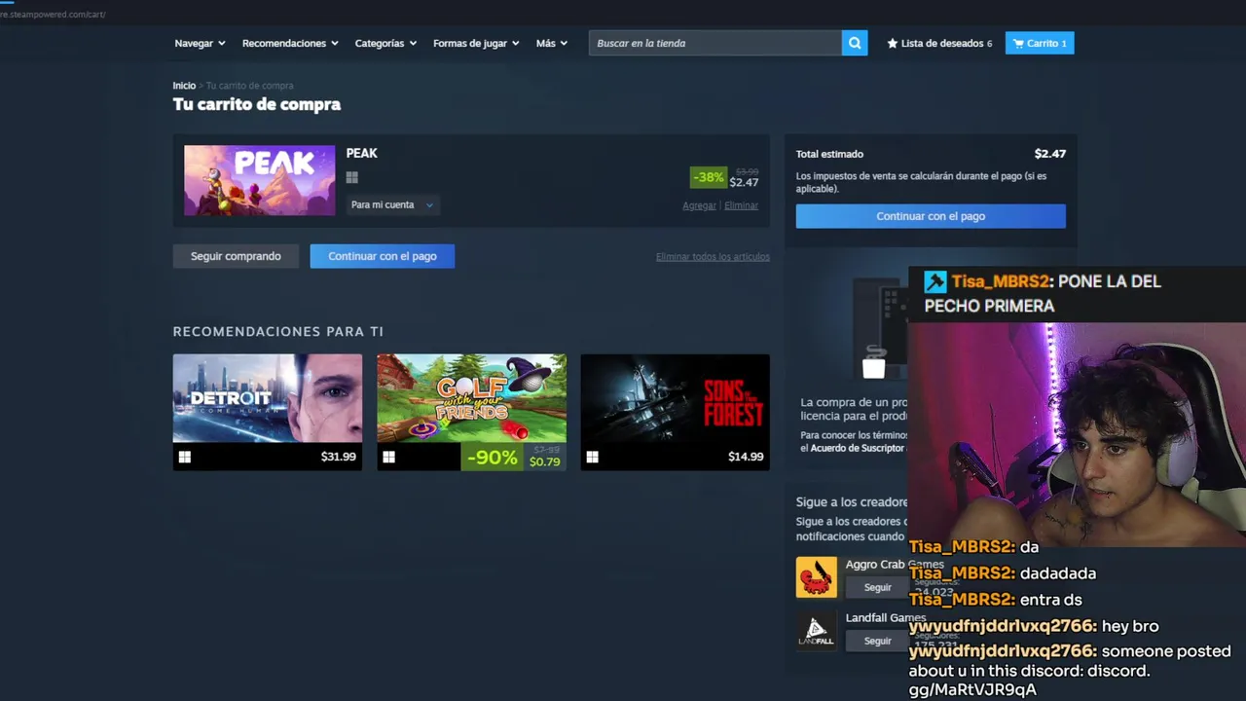
Task: Click the Buscar en la tienda field
Action: [715, 43]
